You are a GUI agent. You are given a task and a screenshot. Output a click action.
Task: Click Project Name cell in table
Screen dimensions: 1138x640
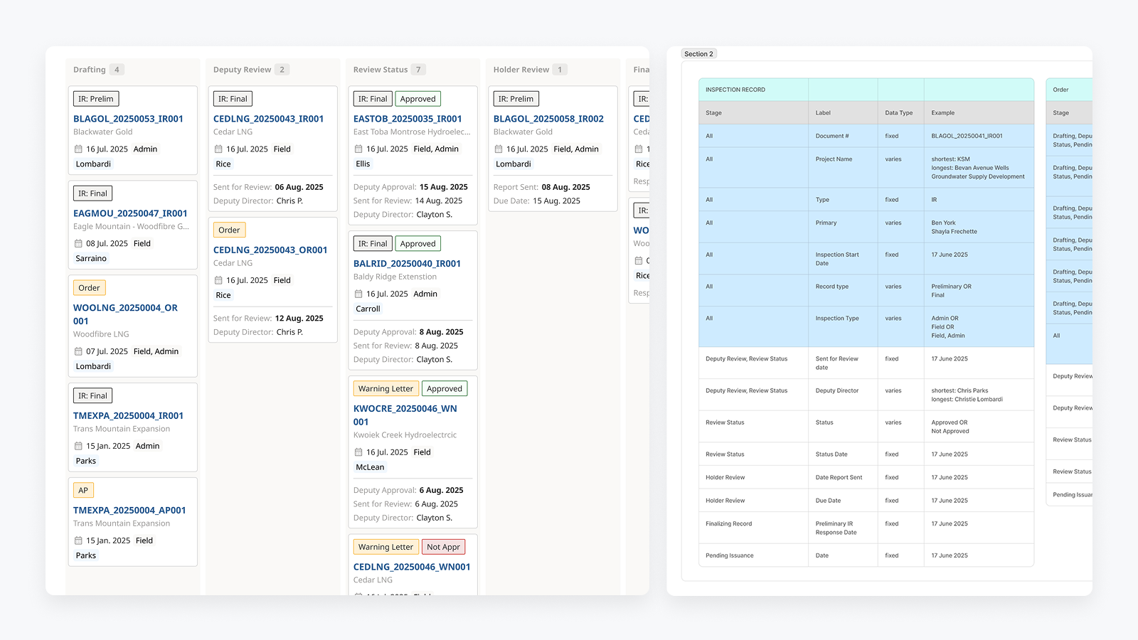pos(843,168)
